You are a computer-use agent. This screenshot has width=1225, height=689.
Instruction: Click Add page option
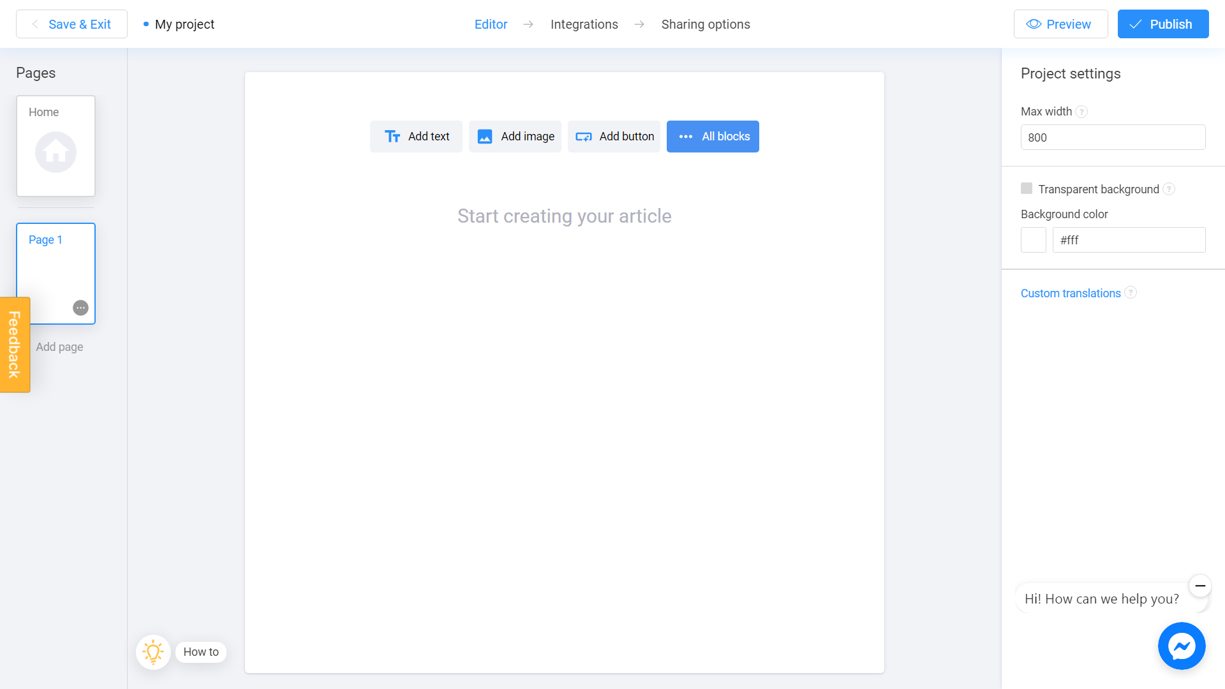coord(59,346)
